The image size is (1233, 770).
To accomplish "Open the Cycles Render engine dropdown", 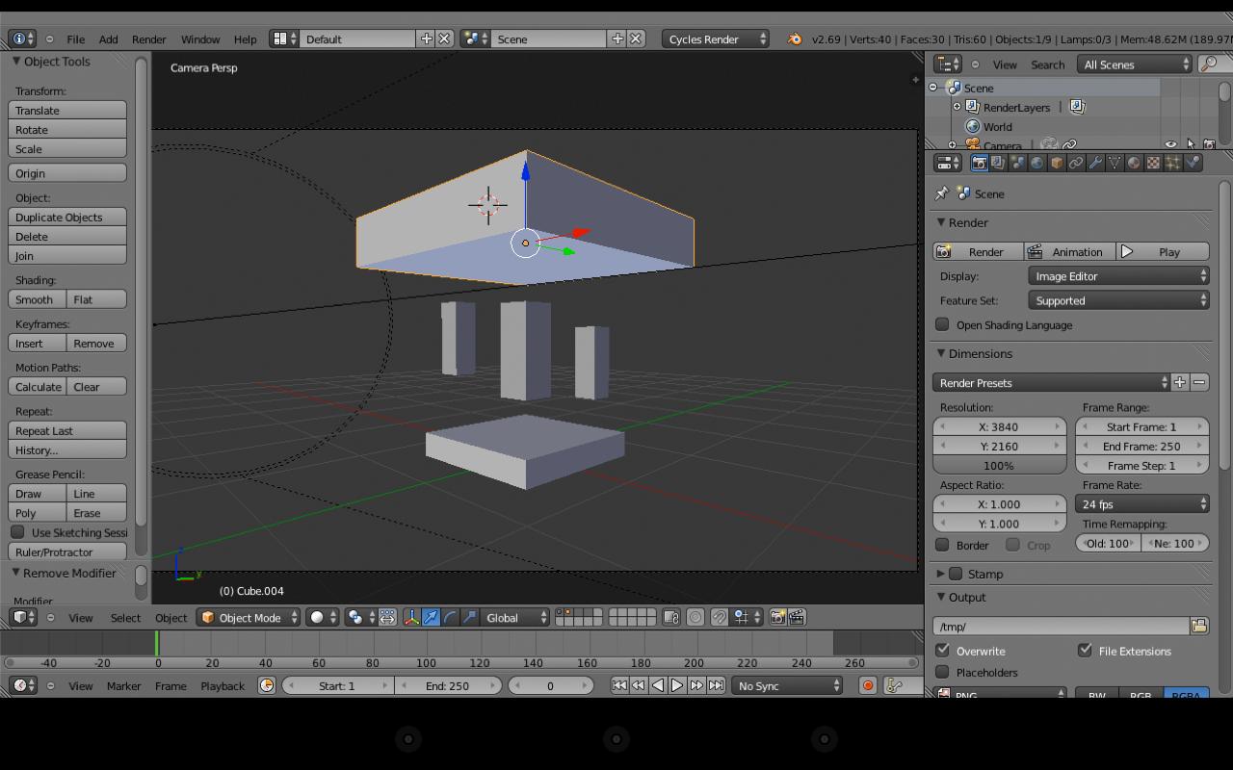I will click(716, 39).
